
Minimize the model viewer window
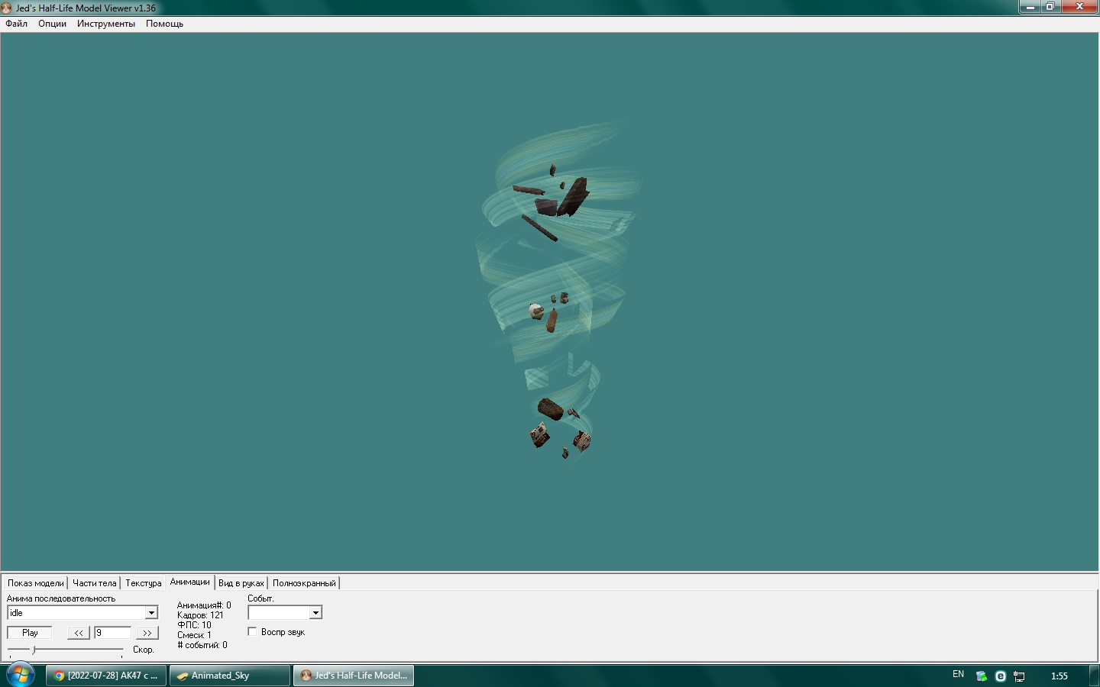click(x=1030, y=7)
